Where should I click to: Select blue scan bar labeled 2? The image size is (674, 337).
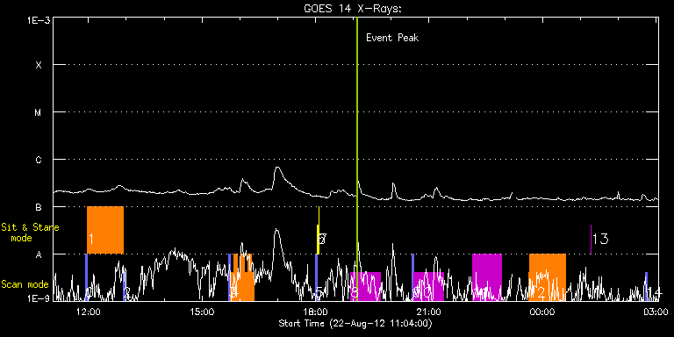tap(125, 286)
